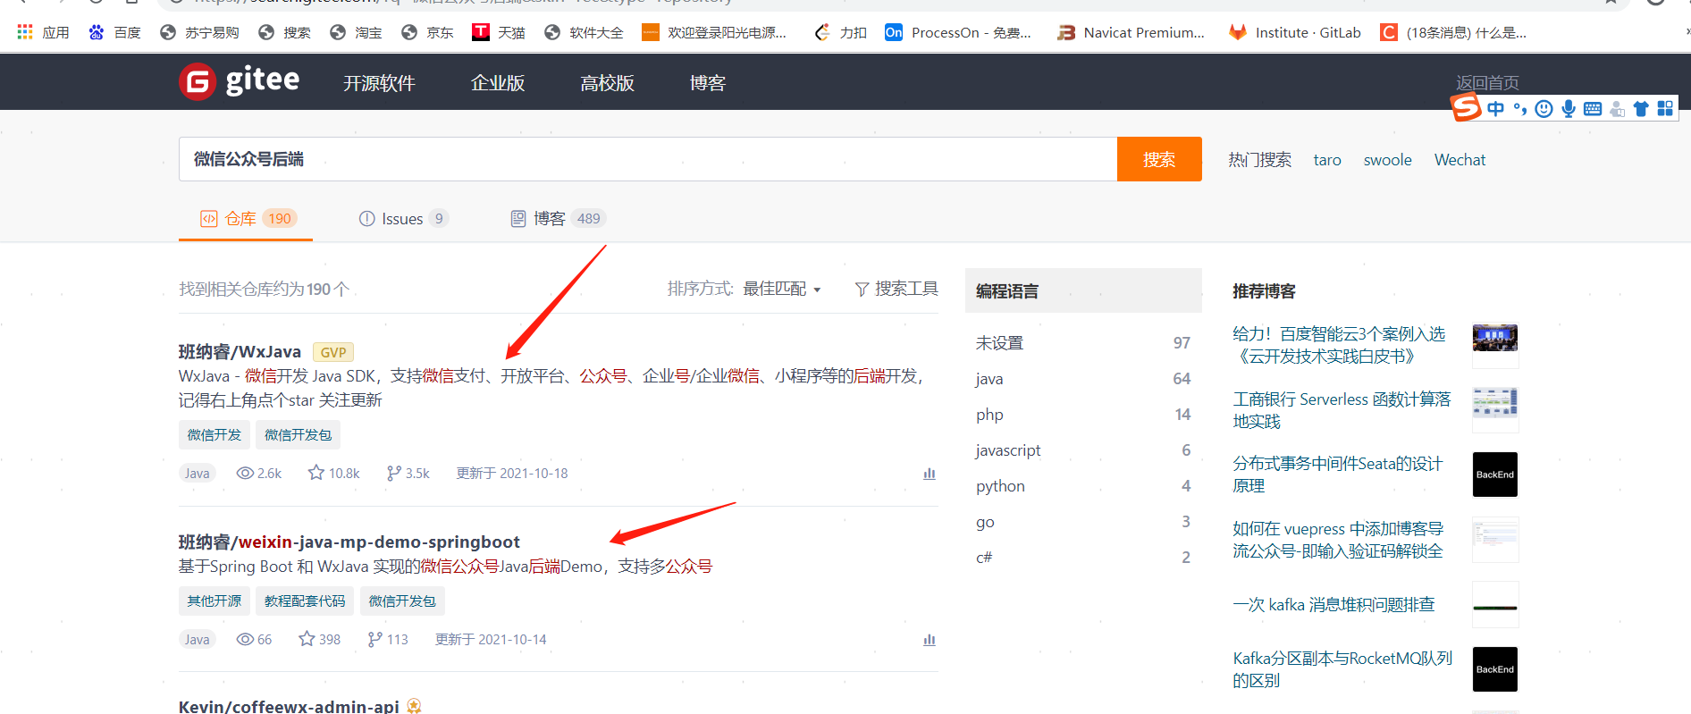Click the Sogou input method S logo
This screenshot has width=1691, height=714.
[x=1466, y=108]
